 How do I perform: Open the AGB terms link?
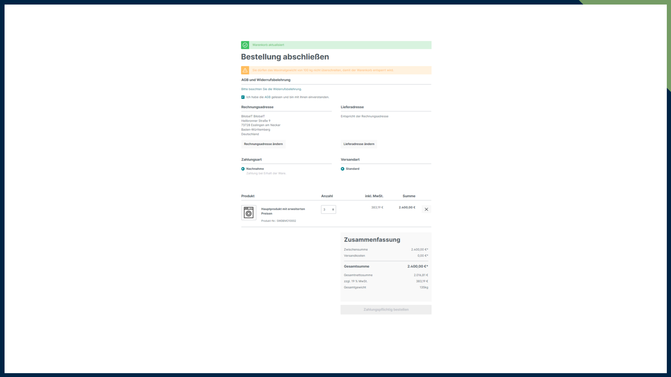267,97
